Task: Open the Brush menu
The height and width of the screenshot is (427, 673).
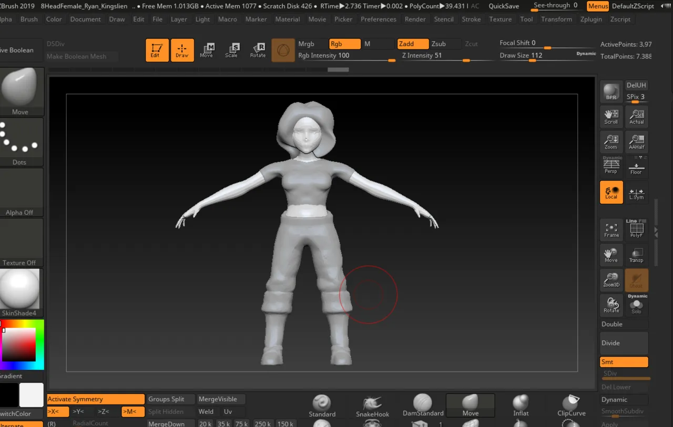Action: [29, 19]
